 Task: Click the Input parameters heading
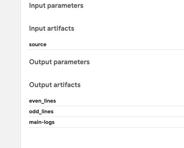56,6
